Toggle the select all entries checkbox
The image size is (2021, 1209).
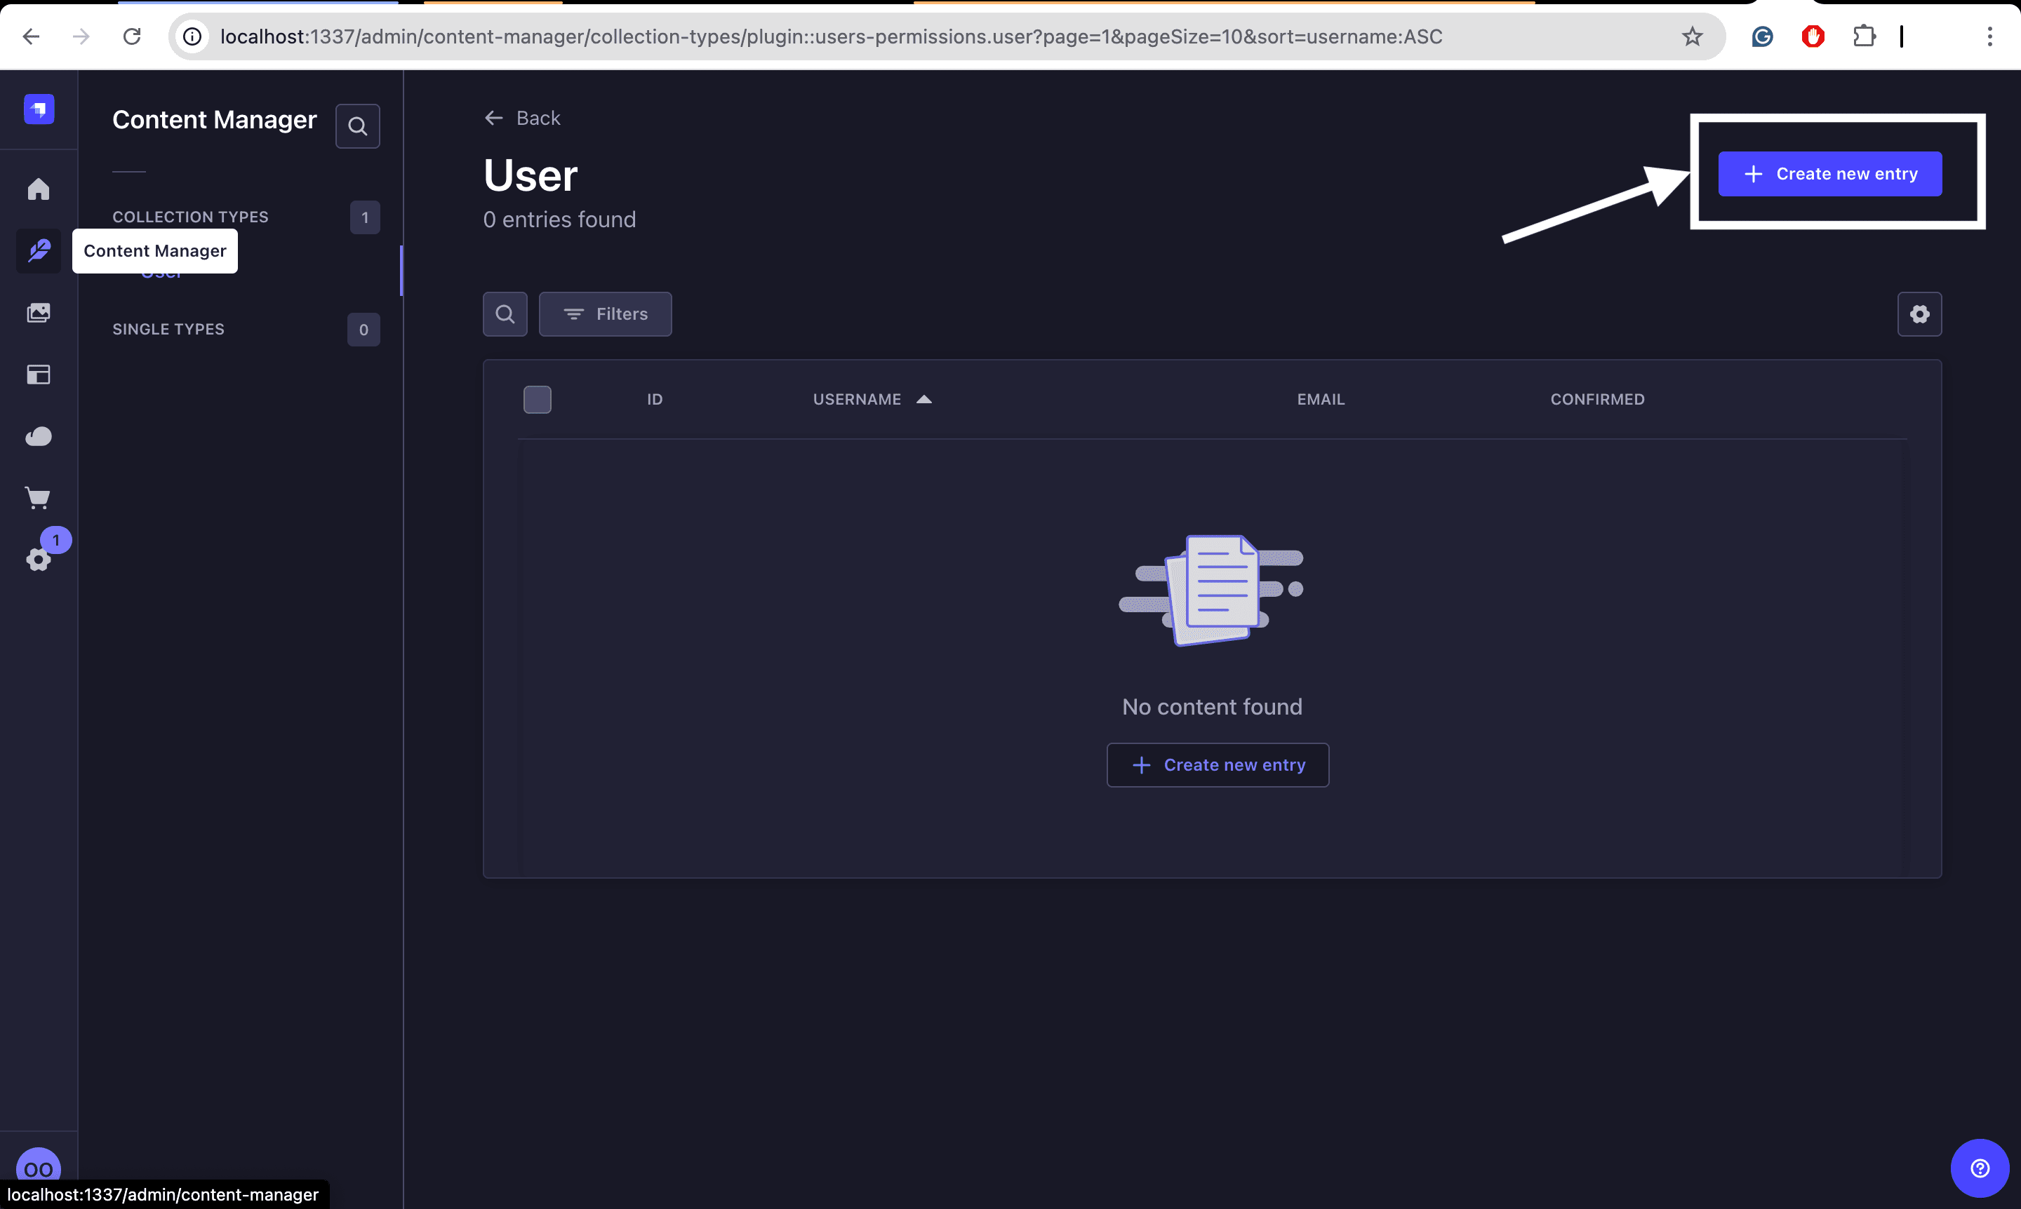(x=538, y=399)
